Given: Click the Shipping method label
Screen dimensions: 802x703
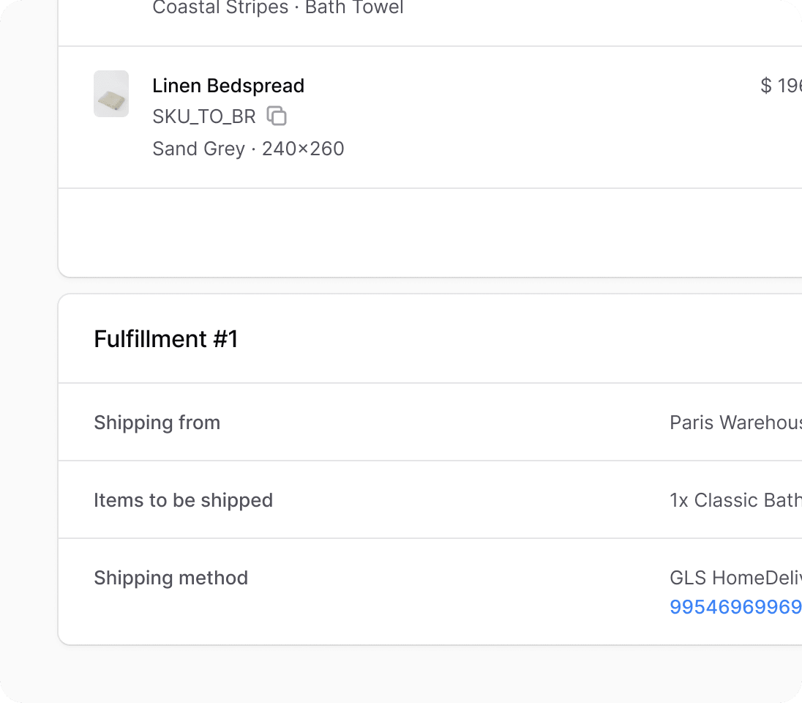Looking at the screenshot, I should click(170, 578).
